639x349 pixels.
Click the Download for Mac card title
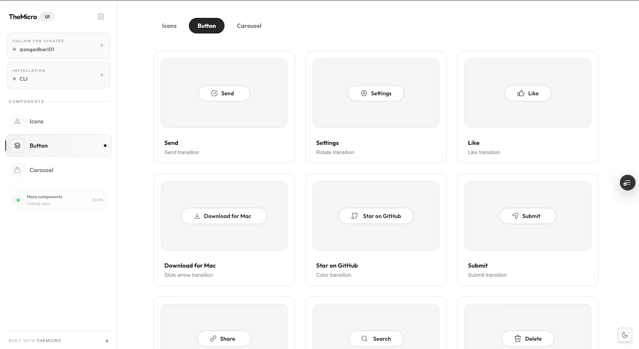pyautogui.click(x=190, y=265)
